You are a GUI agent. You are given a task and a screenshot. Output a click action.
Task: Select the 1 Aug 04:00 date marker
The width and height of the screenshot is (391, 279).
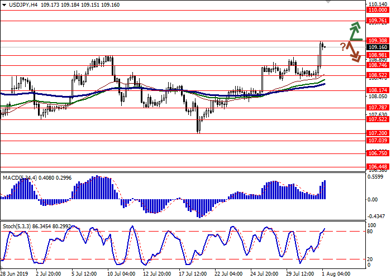click(336, 275)
